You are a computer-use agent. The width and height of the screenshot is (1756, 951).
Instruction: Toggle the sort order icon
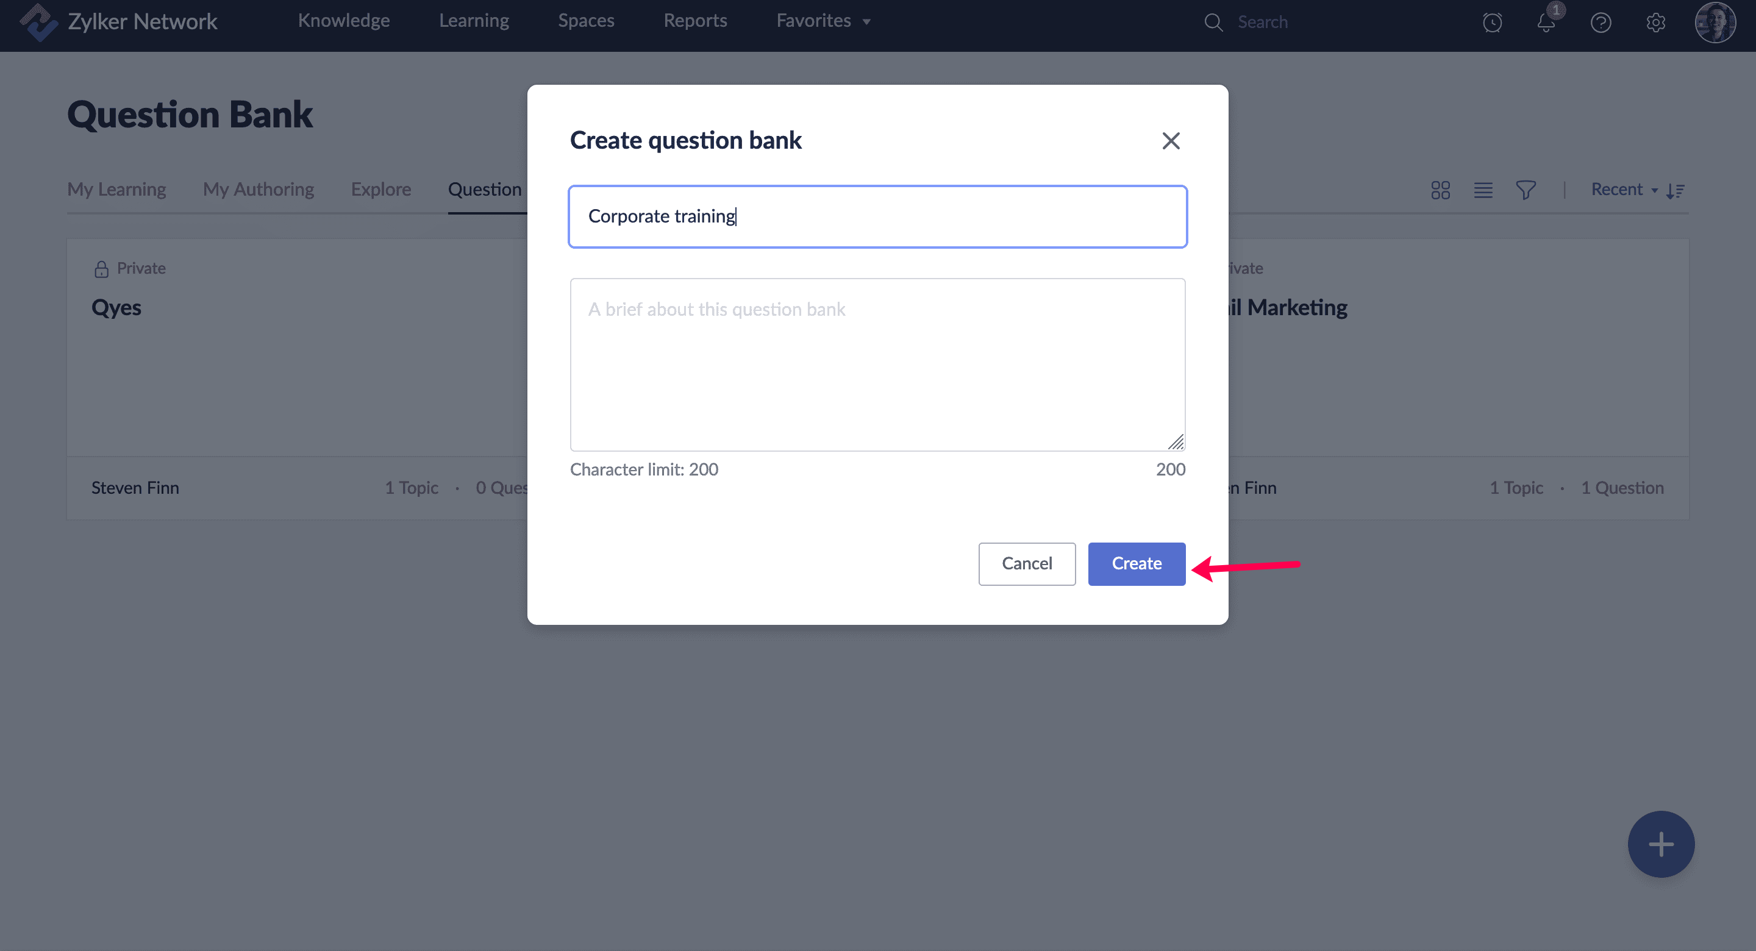pos(1676,191)
